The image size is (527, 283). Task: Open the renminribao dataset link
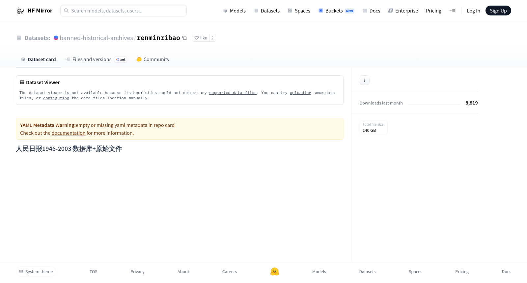click(x=158, y=38)
